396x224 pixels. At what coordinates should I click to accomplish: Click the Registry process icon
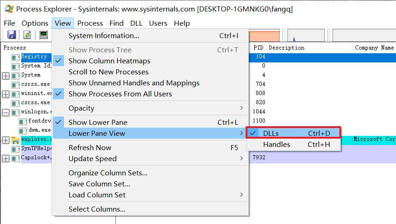[15, 58]
